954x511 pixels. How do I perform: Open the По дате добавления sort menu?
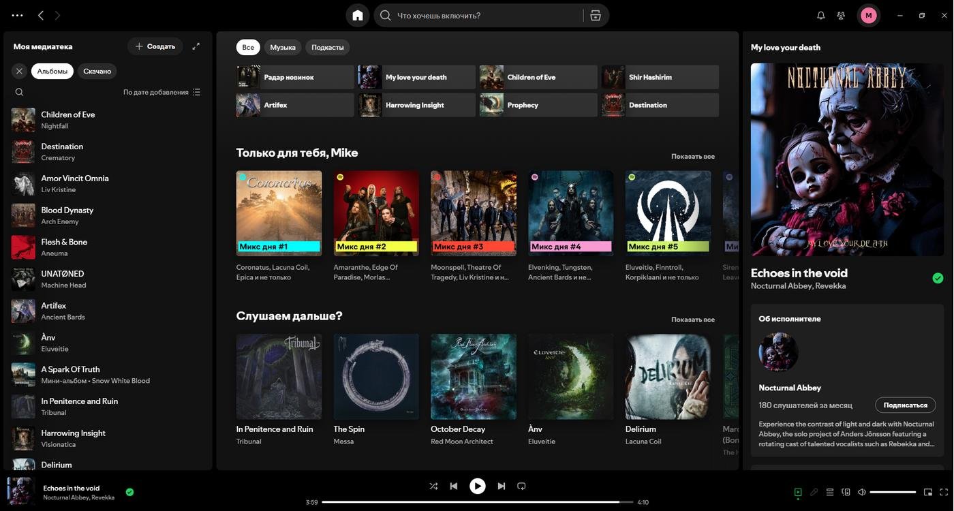162,92
